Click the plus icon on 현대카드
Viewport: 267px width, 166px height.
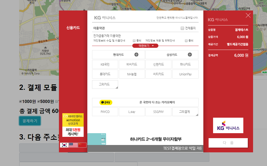[x=137, y=55]
